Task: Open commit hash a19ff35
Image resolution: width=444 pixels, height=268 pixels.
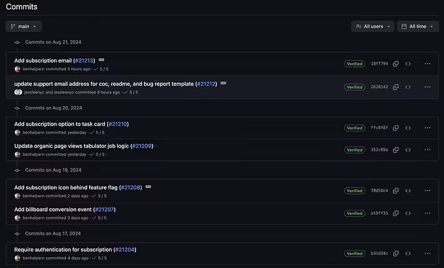Action: click(x=379, y=213)
